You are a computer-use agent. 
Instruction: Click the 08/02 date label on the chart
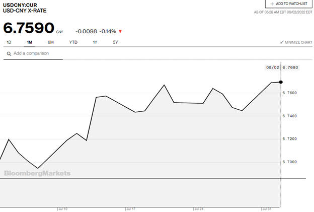point(272,67)
